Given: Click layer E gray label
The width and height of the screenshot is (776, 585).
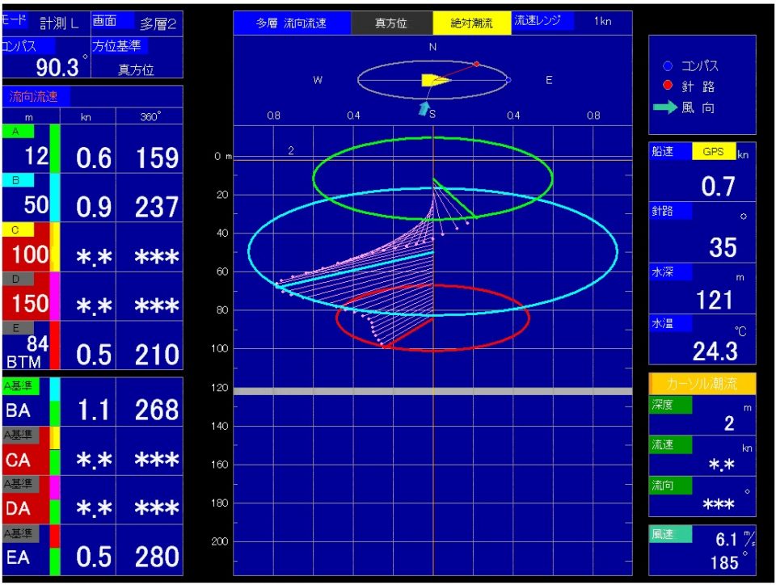Looking at the screenshot, I should pyautogui.click(x=18, y=328).
